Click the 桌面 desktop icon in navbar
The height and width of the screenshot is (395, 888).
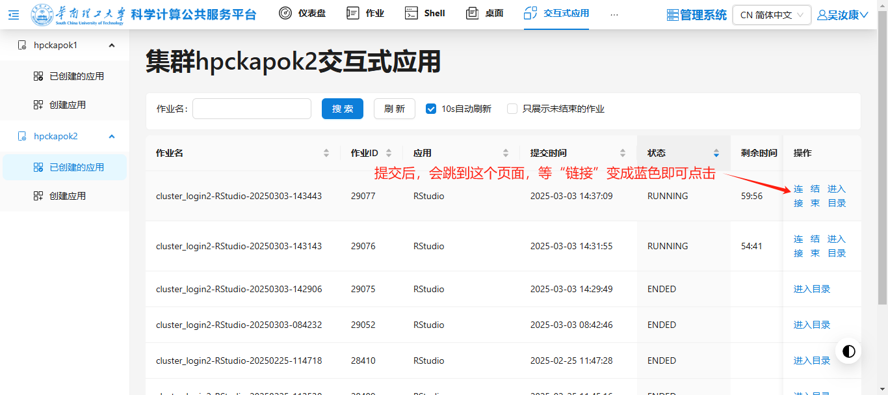(x=473, y=13)
